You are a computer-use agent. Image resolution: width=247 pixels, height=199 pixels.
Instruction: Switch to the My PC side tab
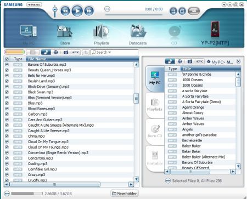coord(155,78)
